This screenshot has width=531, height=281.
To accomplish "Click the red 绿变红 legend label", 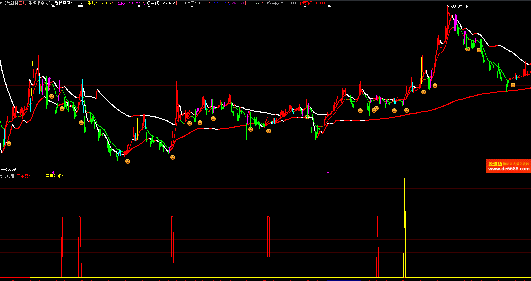I will pyautogui.click(x=306, y=3).
